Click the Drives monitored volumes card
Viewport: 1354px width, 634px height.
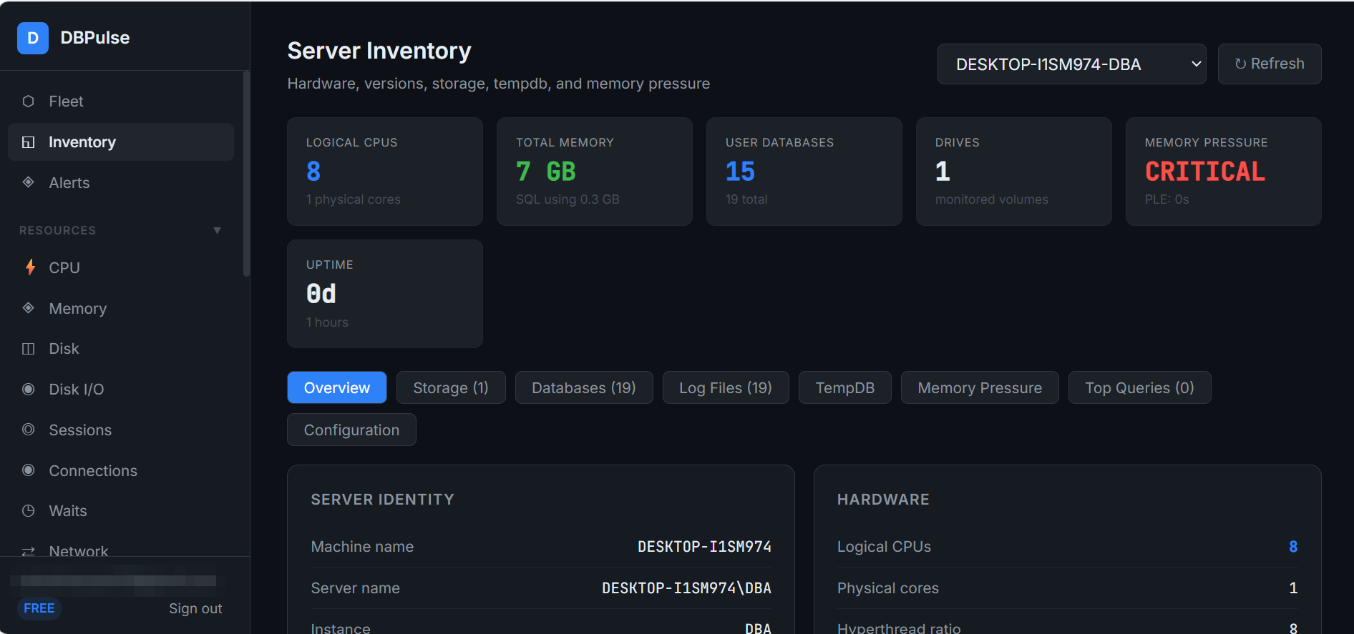click(1014, 172)
